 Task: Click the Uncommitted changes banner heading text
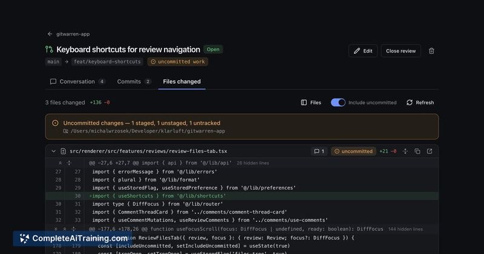click(x=142, y=123)
